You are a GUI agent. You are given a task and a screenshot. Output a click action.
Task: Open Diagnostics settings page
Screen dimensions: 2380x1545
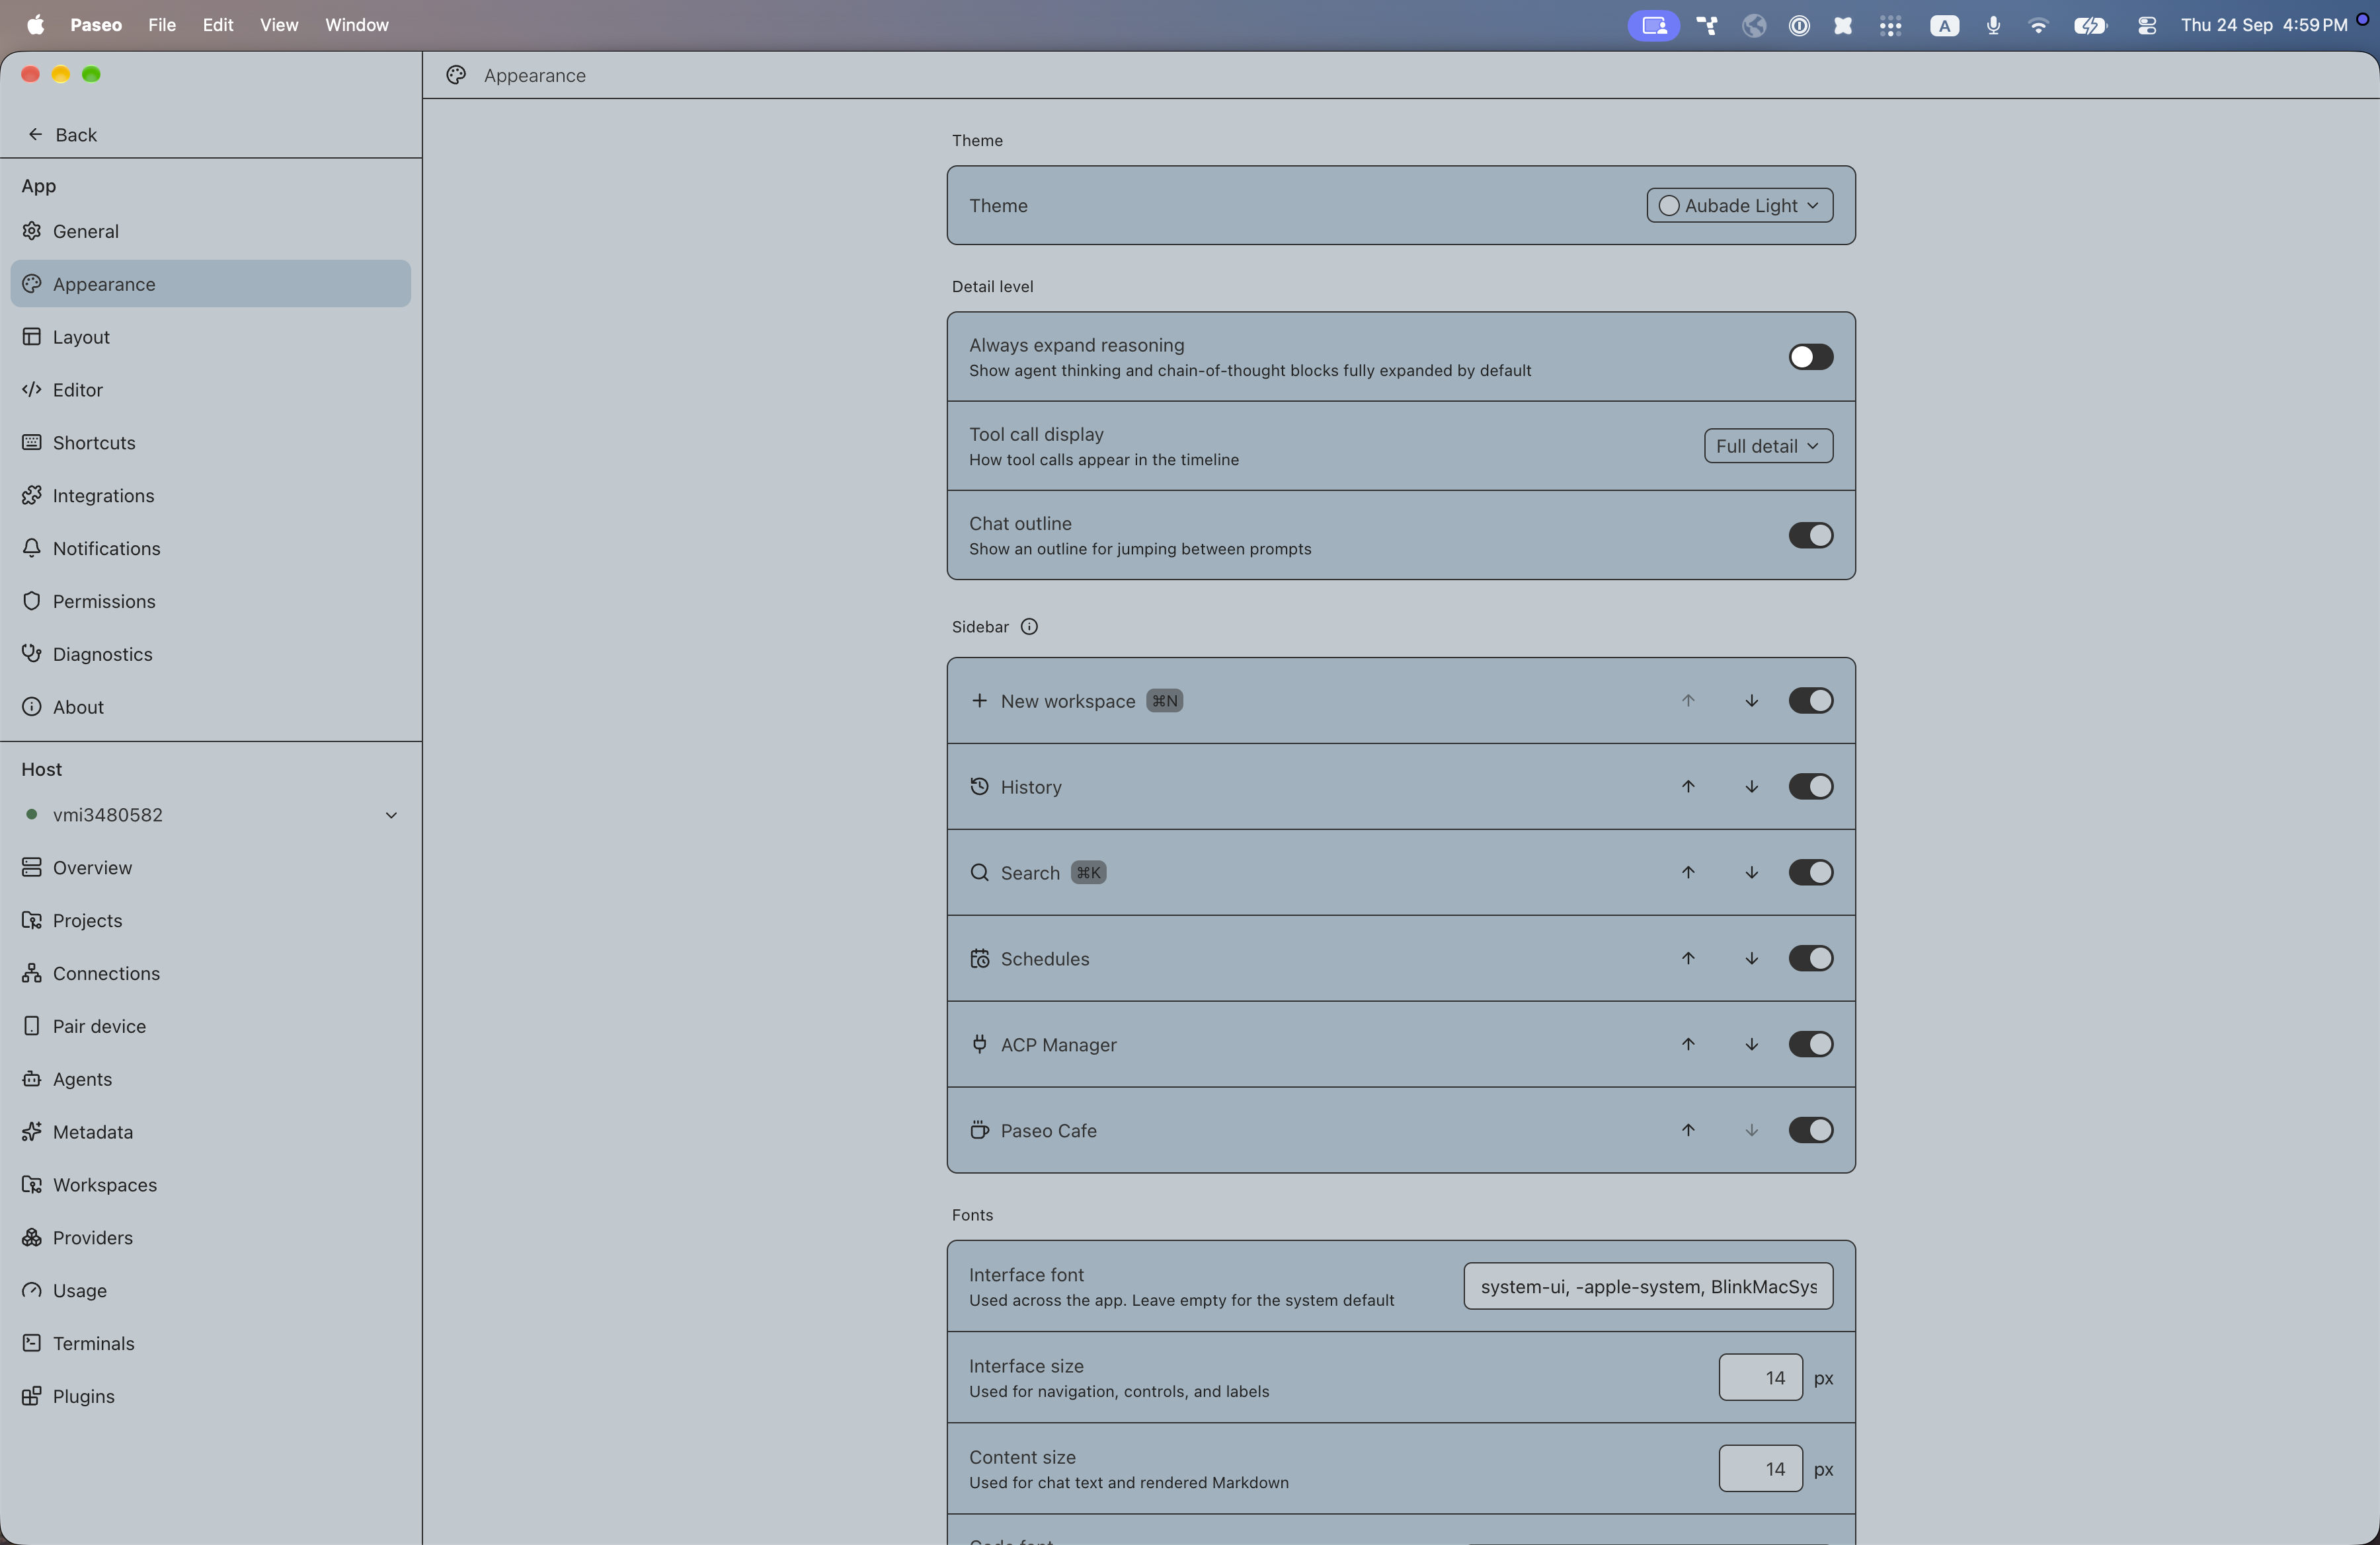(211, 654)
